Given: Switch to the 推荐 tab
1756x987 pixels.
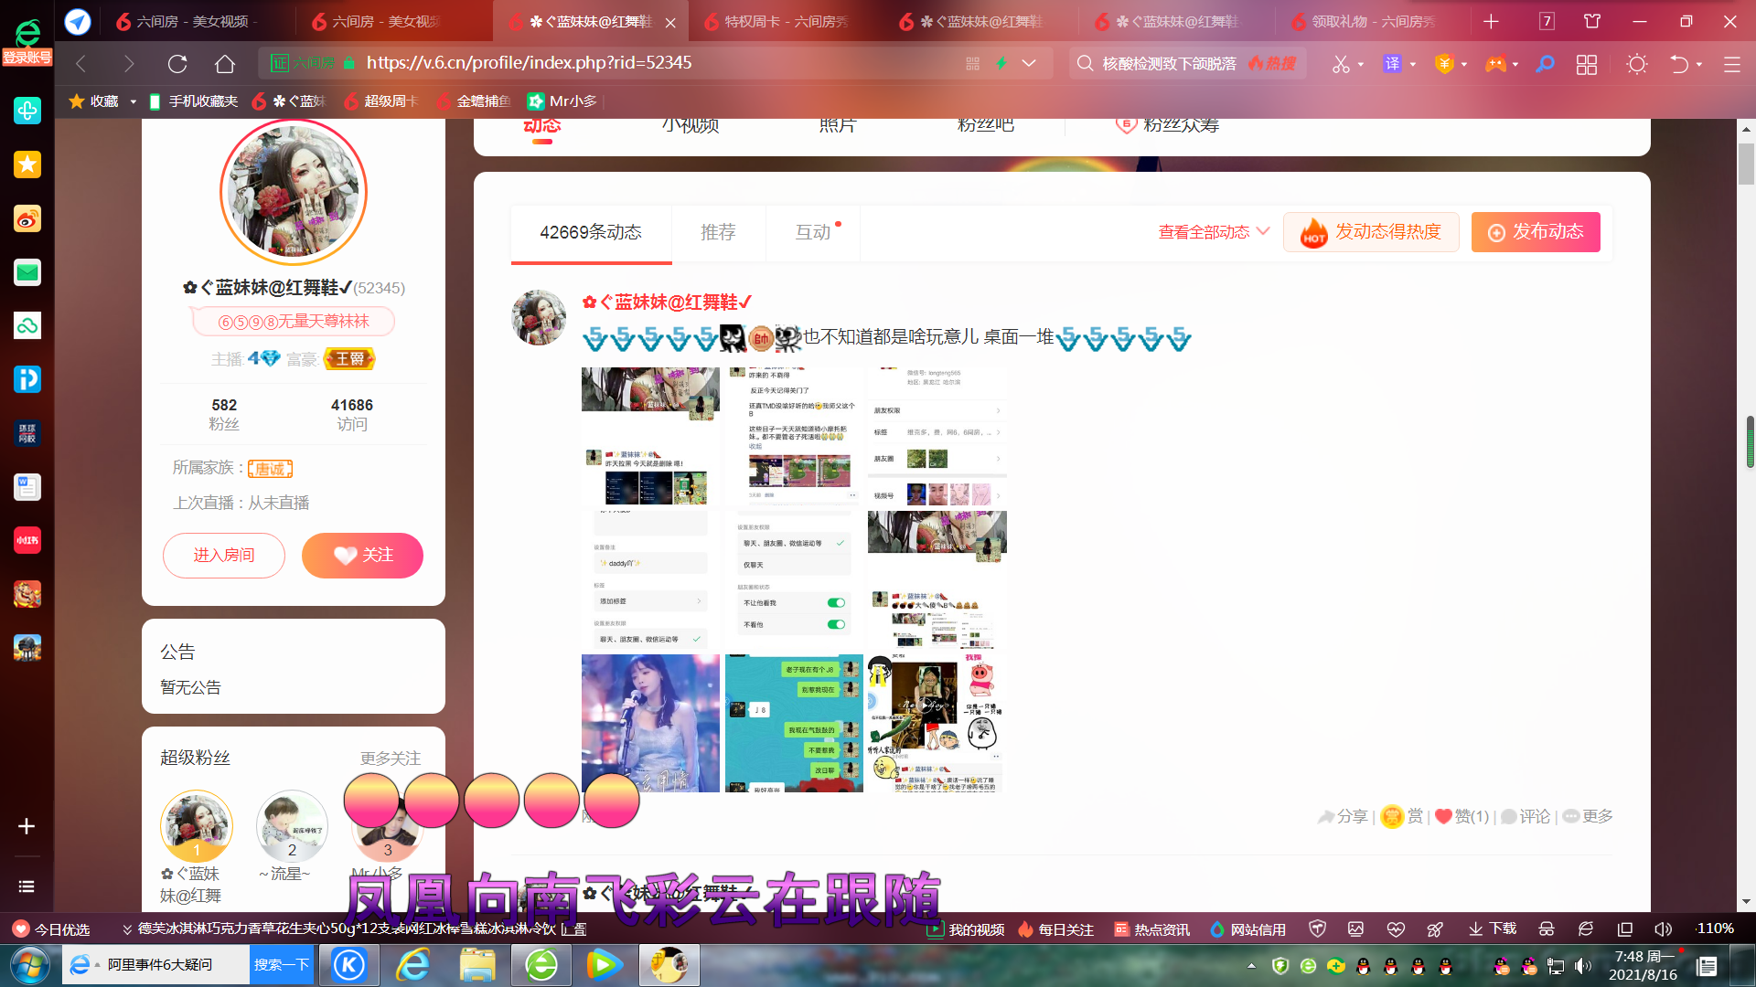Looking at the screenshot, I should [718, 233].
